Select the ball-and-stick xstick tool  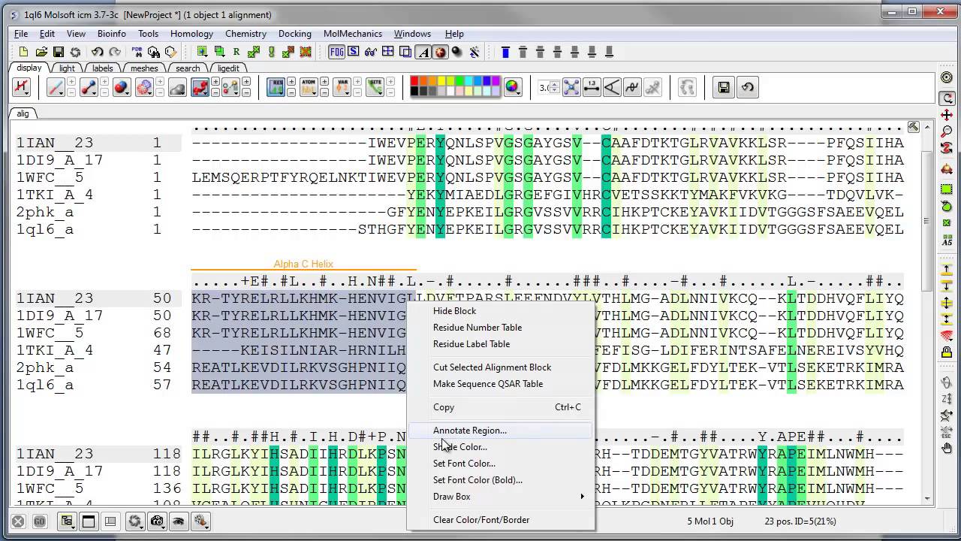(89, 87)
